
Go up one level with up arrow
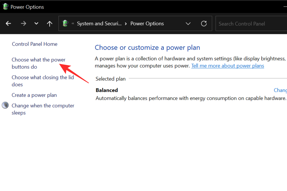(x=50, y=24)
